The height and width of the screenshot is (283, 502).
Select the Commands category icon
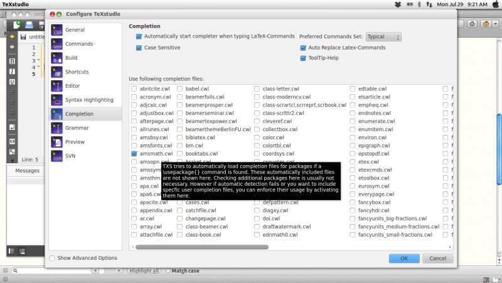(56, 44)
